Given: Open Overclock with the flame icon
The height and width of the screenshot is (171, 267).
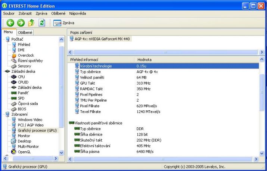Looking at the screenshot, I should pyautogui.click(x=26, y=56).
